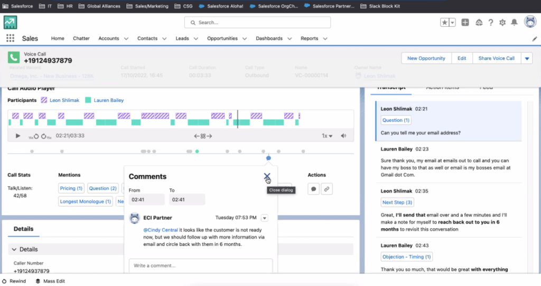This screenshot has height=286, width=541.
Task: Expand more actions arrow beside Share Voice Call
Action: click(527, 59)
